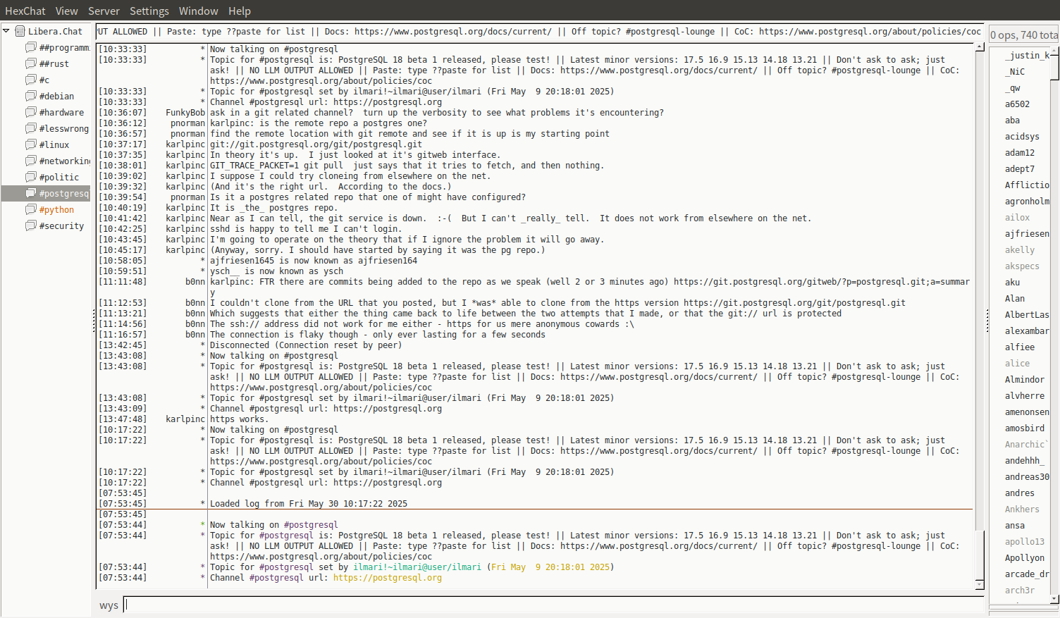Select user ansa in user list
This screenshot has width=1060, height=618.
(x=1015, y=525)
